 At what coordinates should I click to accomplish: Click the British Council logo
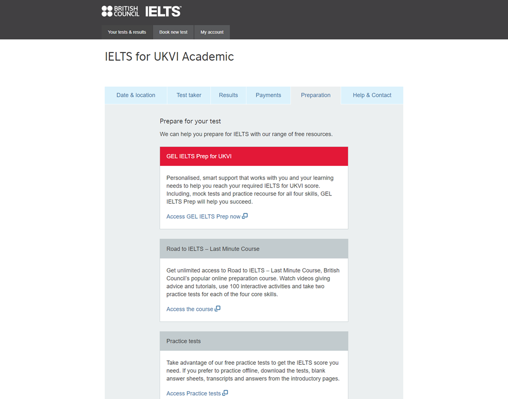(x=120, y=10)
